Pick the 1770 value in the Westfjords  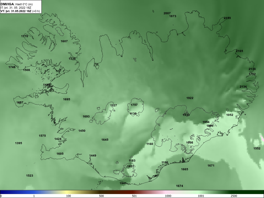25,36
